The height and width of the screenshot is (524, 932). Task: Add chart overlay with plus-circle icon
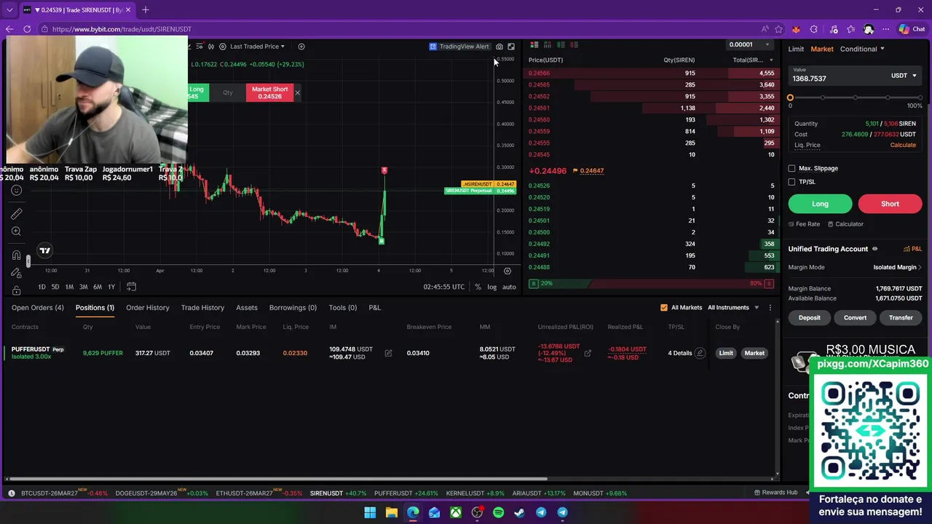point(301,47)
